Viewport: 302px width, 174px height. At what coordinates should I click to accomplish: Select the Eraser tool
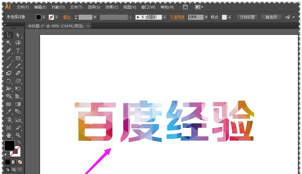[x=18, y=73]
